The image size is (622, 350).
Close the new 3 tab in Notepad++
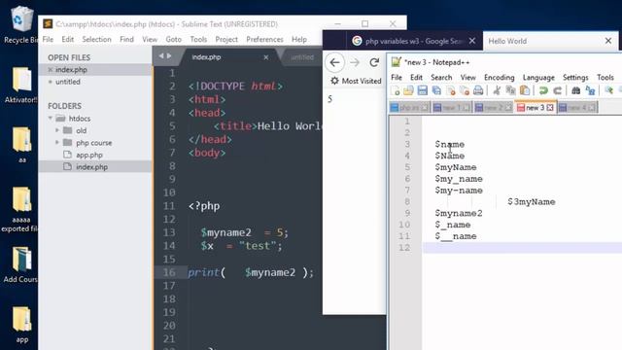click(550, 108)
